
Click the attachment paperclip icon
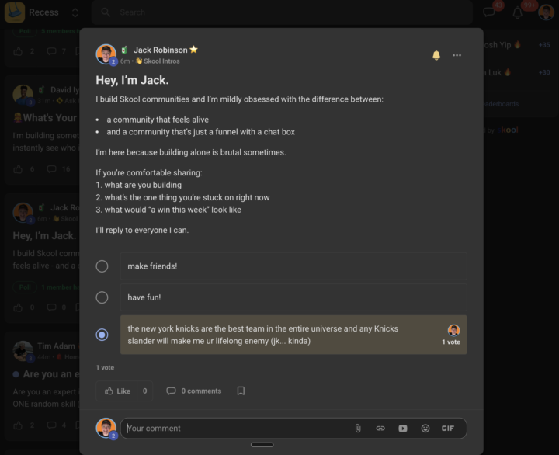358,429
